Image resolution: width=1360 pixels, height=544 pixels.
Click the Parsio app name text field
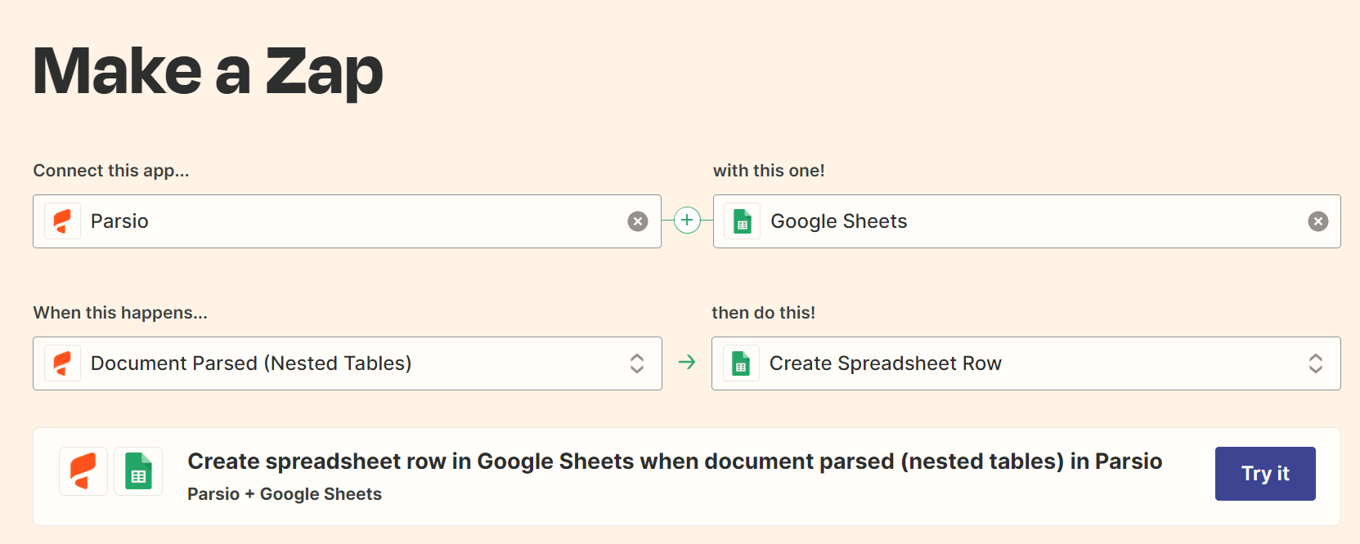352,221
